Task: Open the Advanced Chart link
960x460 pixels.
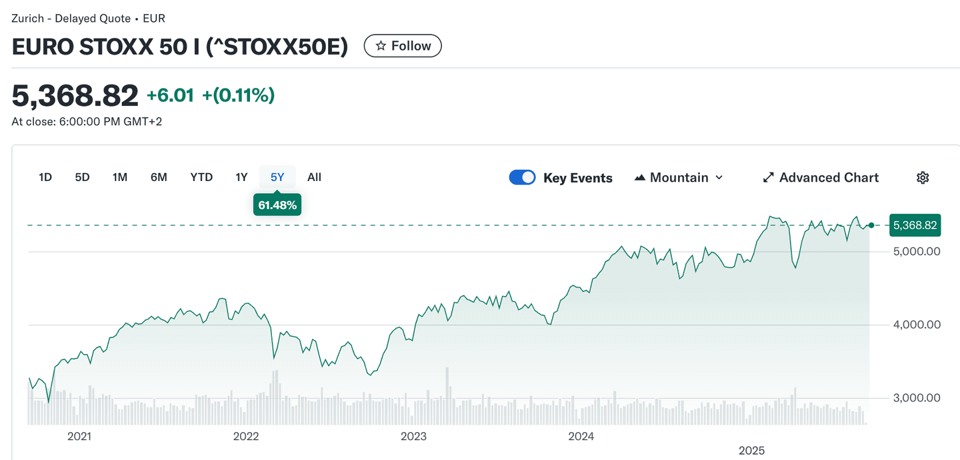Action: [829, 178]
